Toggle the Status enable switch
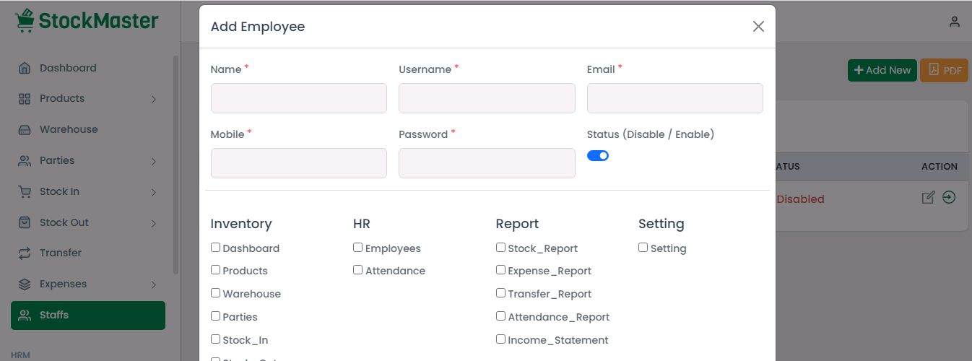Viewport: 972px width, 361px height. 598,156
